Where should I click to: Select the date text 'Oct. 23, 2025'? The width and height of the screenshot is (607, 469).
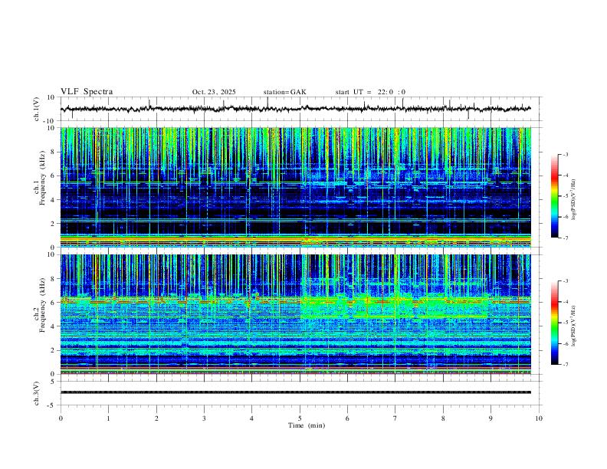[x=214, y=92]
